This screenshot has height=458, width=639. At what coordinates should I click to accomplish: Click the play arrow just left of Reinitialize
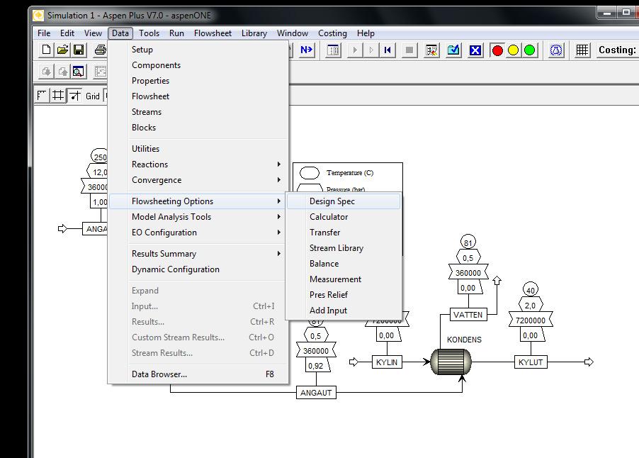(371, 50)
